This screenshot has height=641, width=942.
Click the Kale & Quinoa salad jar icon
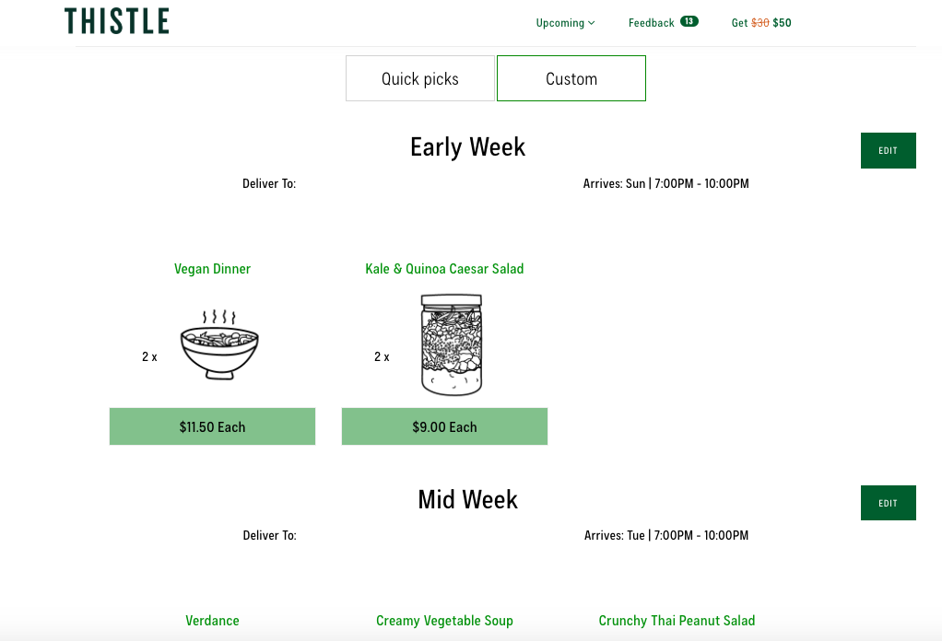pyautogui.click(x=451, y=344)
